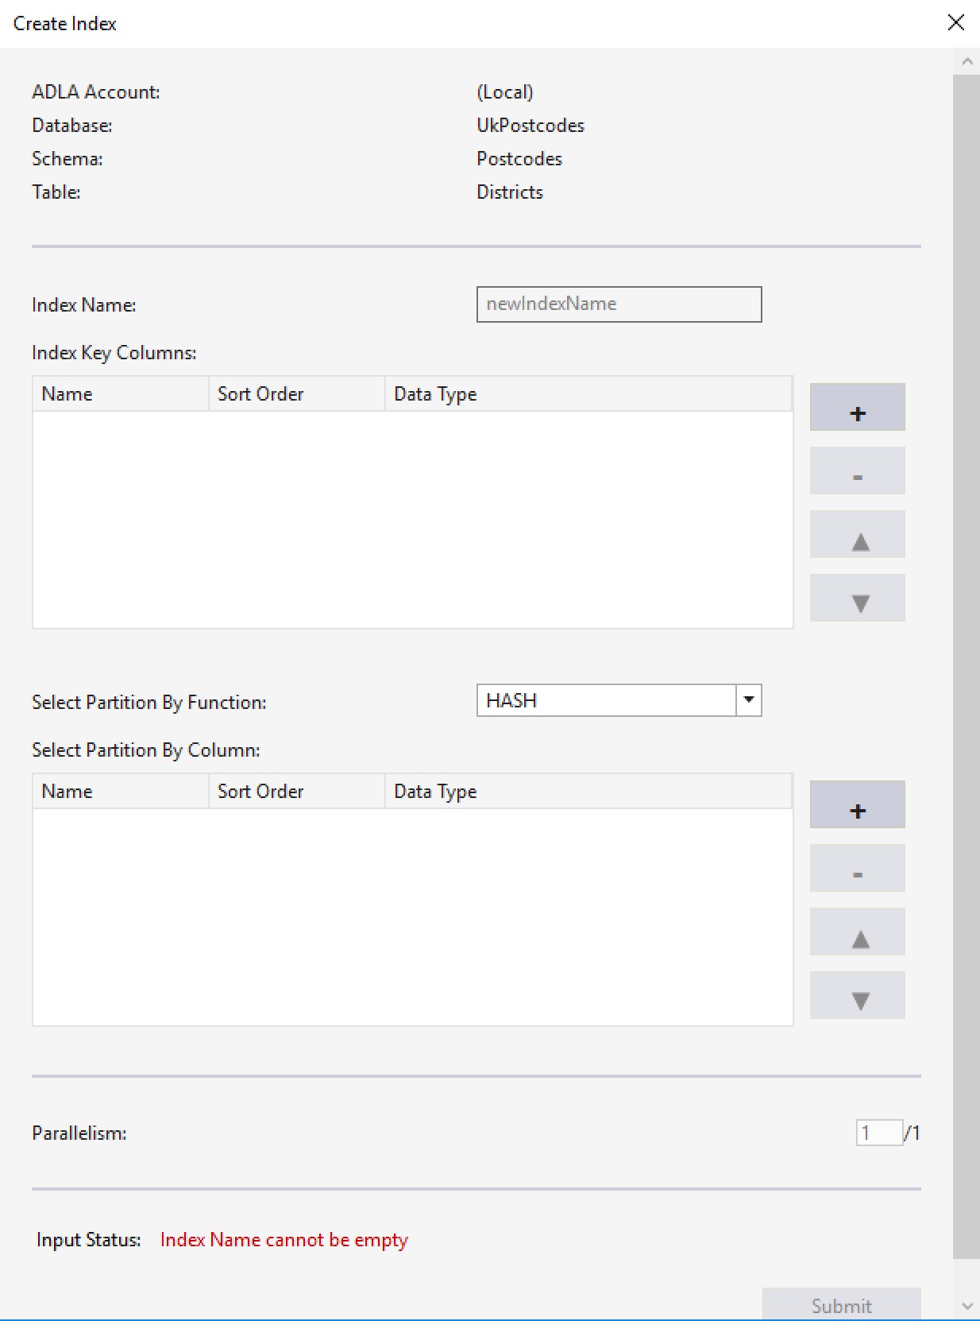
Task: Click the Parallelism value field
Action: [x=878, y=1133]
